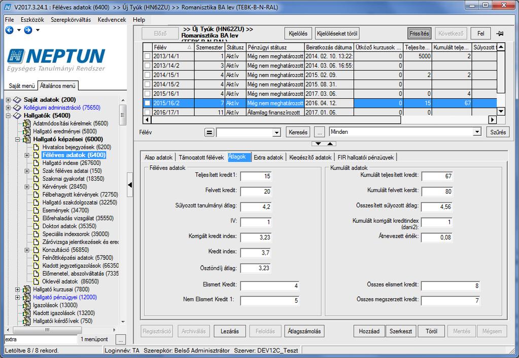Click the Hallgató eredményei icon
Screen dimensions: 519x358
tap(26, 131)
